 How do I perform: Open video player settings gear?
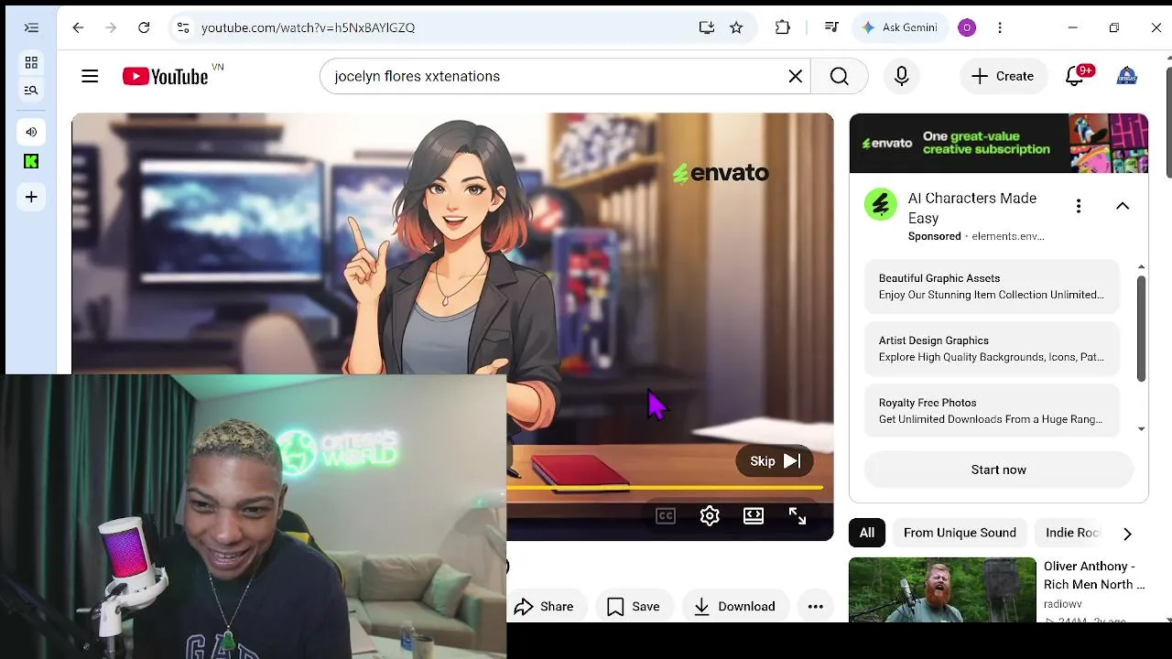[710, 516]
